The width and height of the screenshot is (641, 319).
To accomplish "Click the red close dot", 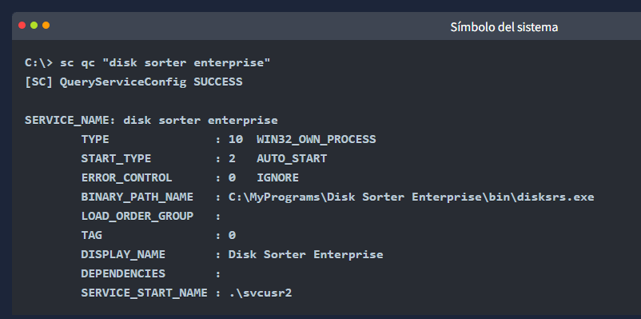I will 22,26.
